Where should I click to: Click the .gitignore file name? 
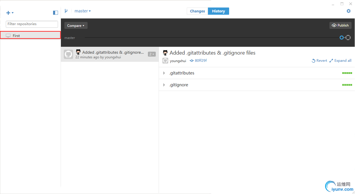pos(179,85)
